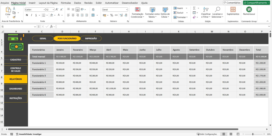This screenshot has height=136, width=272.
Task: Toggle bold (N) formatting
Action: pos(27,15)
